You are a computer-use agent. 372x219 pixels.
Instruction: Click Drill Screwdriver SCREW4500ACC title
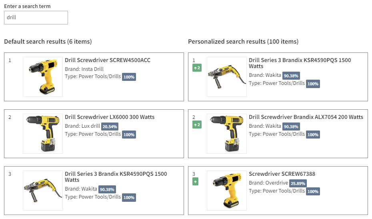(108, 60)
